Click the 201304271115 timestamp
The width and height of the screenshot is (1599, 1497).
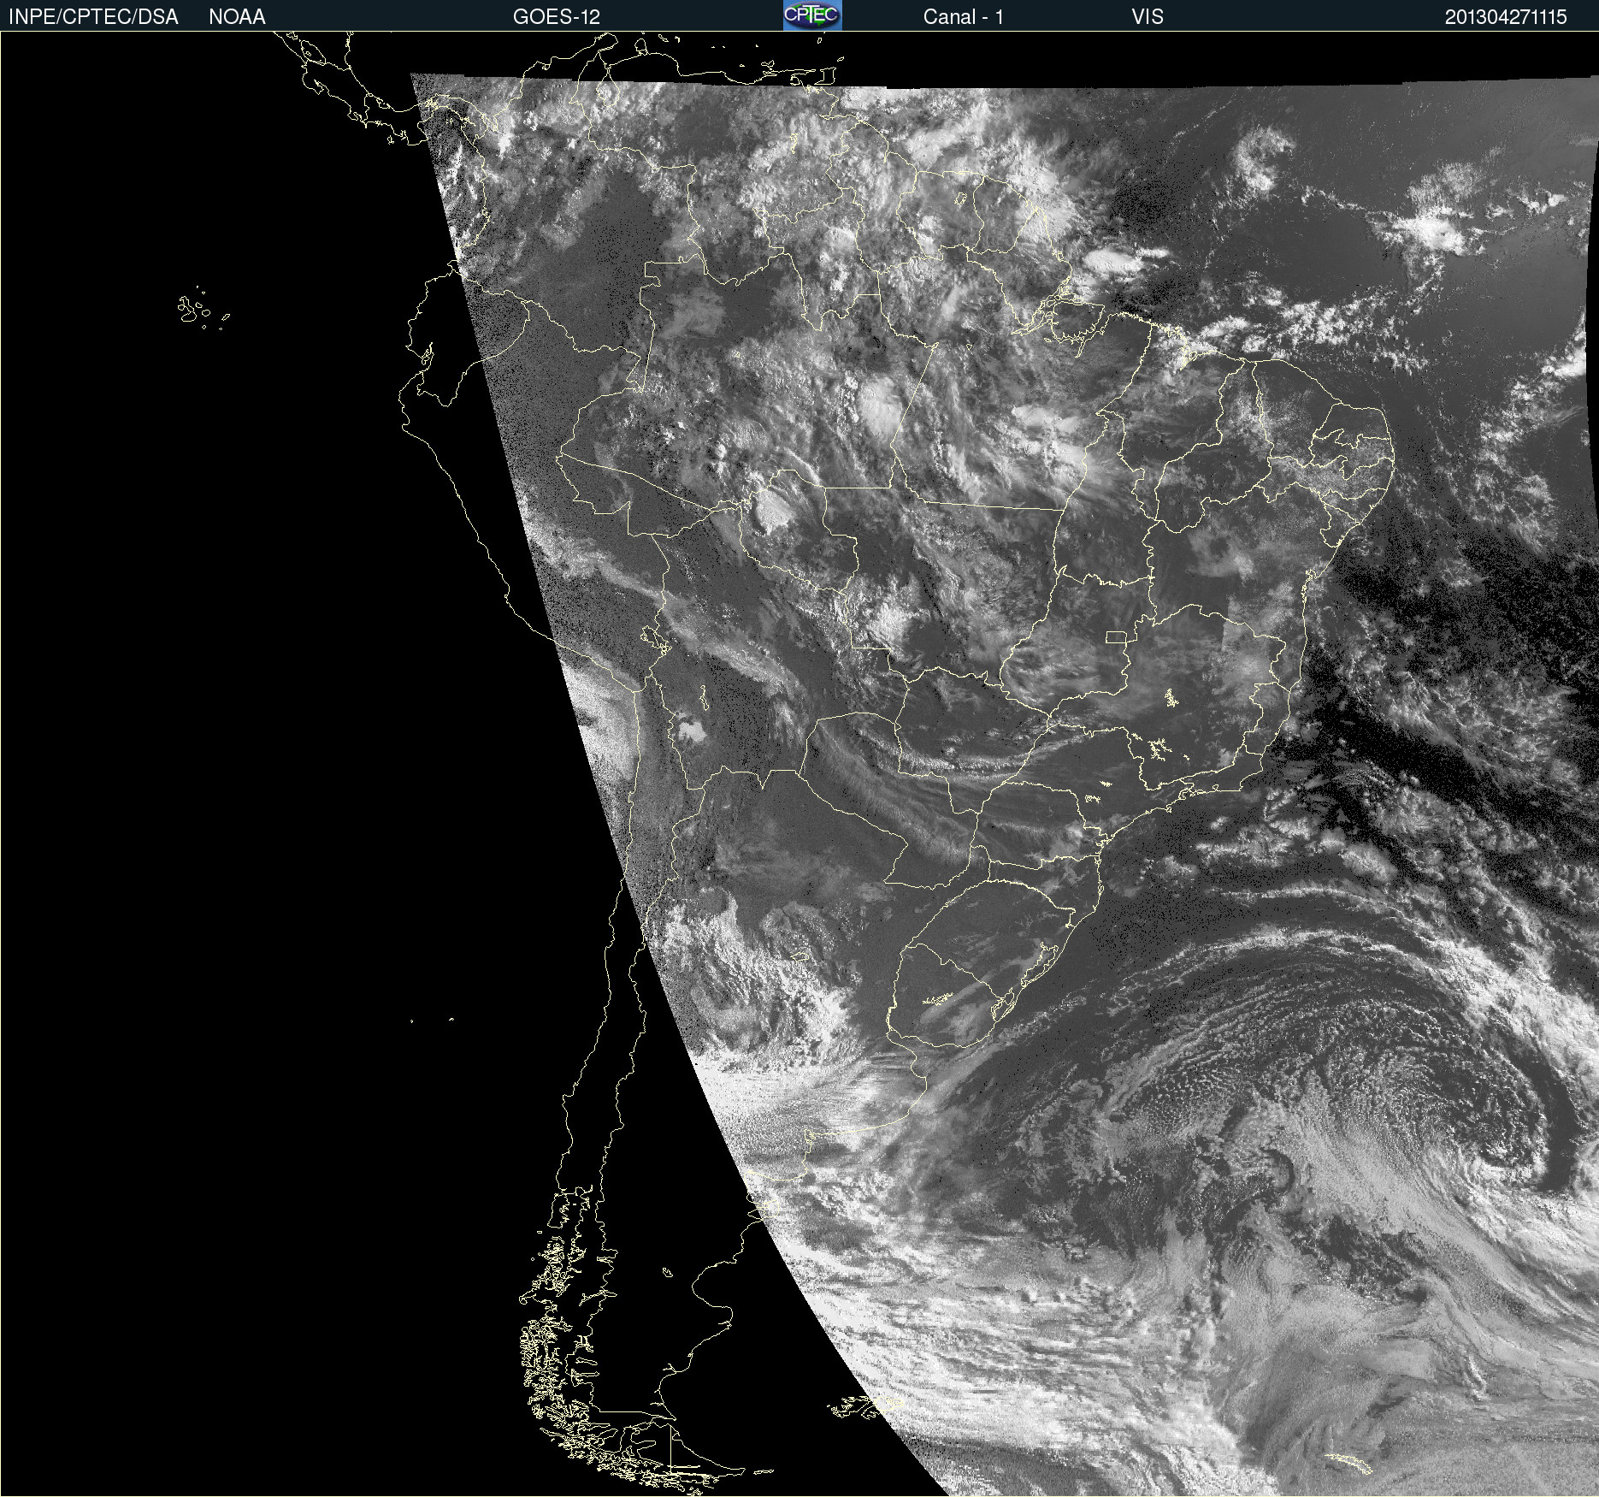(x=1506, y=17)
